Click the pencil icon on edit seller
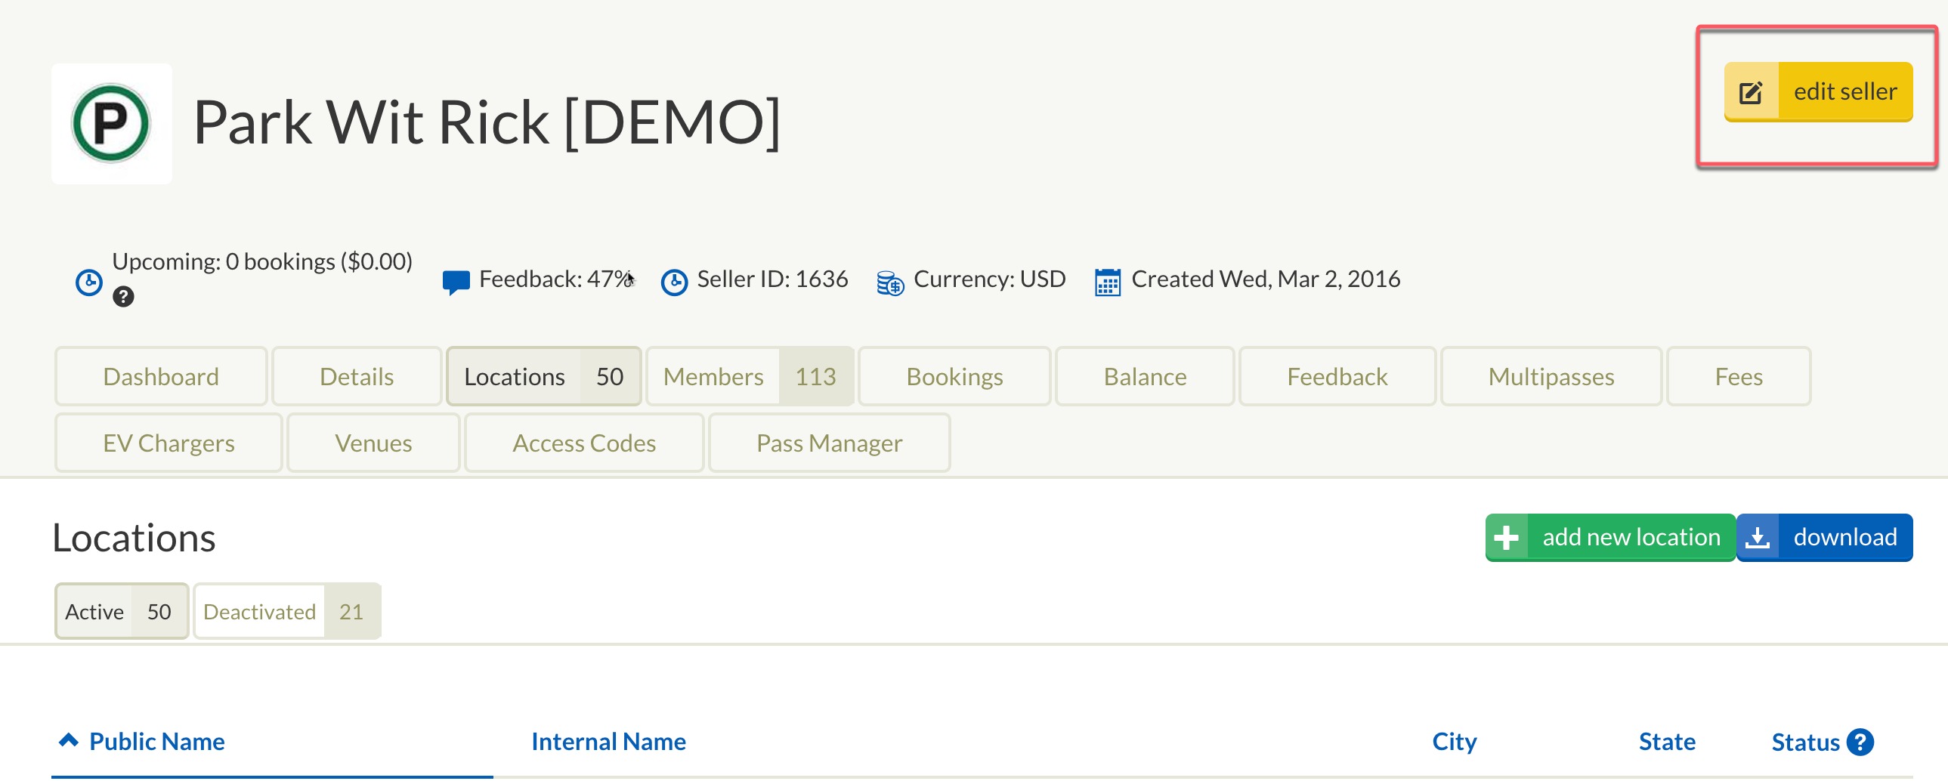This screenshot has width=1948, height=781. (x=1751, y=92)
